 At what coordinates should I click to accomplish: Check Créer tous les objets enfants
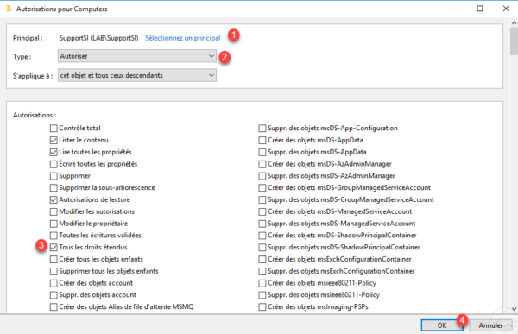(x=54, y=259)
